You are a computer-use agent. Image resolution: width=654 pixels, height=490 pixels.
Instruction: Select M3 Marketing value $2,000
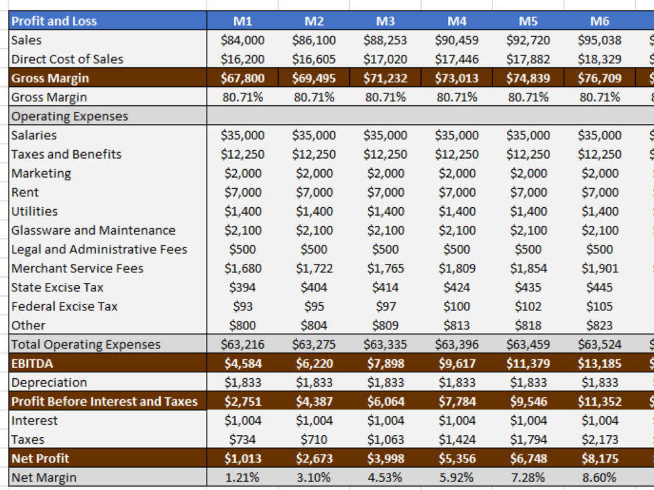coord(385,173)
